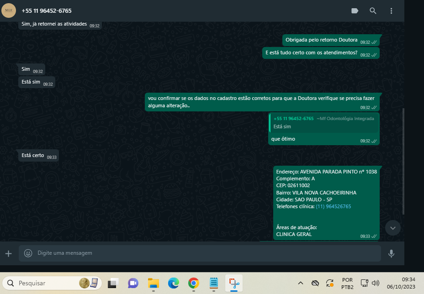Click the plus attach icon
Image resolution: width=424 pixels, height=294 pixels.
tap(8, 253)
